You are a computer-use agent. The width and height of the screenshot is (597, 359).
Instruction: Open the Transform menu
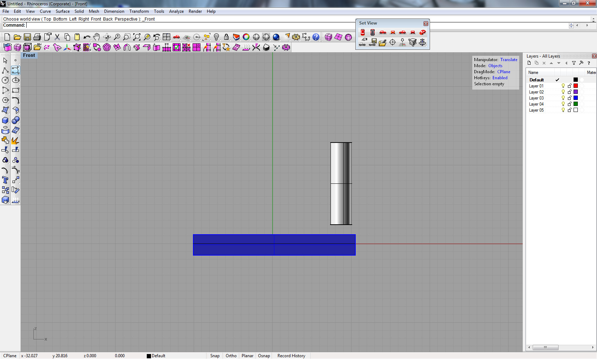click(x=139, y=11)
